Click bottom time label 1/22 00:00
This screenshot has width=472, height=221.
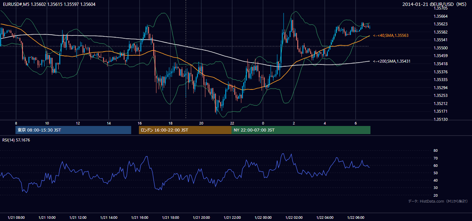pos(263,218)
